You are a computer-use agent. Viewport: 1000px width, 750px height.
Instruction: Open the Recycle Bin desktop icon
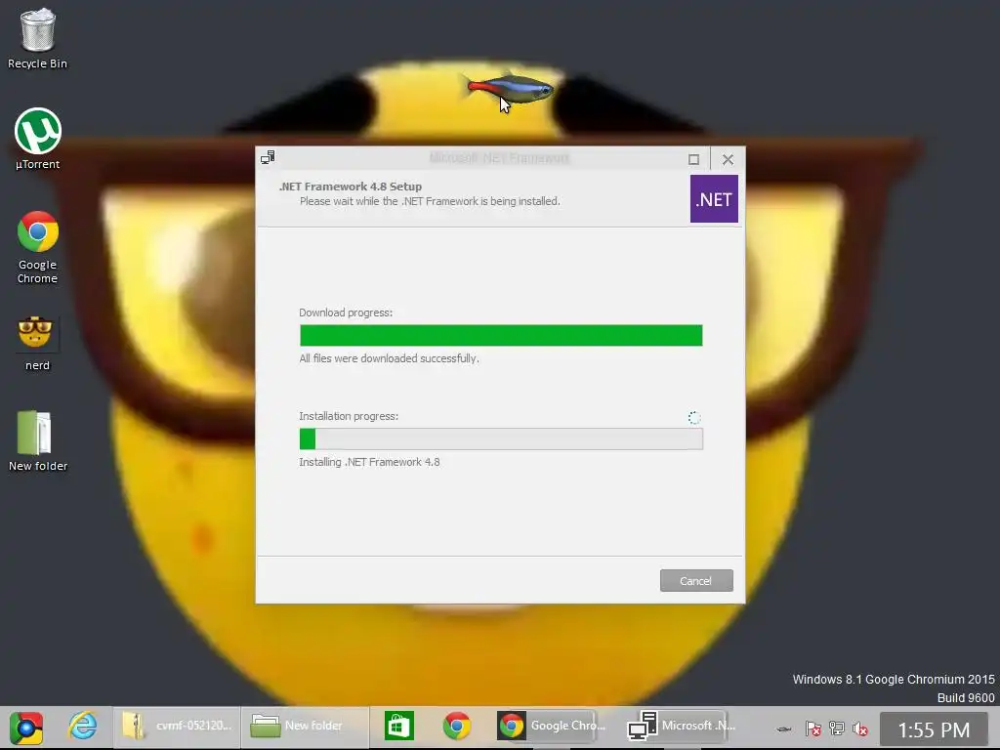click(38, 38)
